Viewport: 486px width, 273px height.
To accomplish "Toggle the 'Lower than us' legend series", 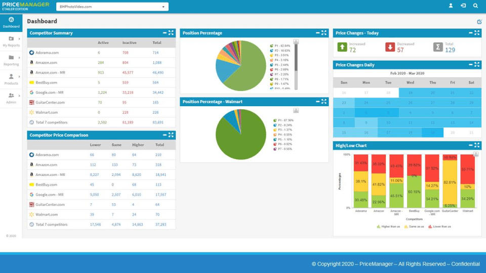I will point(439,226).
